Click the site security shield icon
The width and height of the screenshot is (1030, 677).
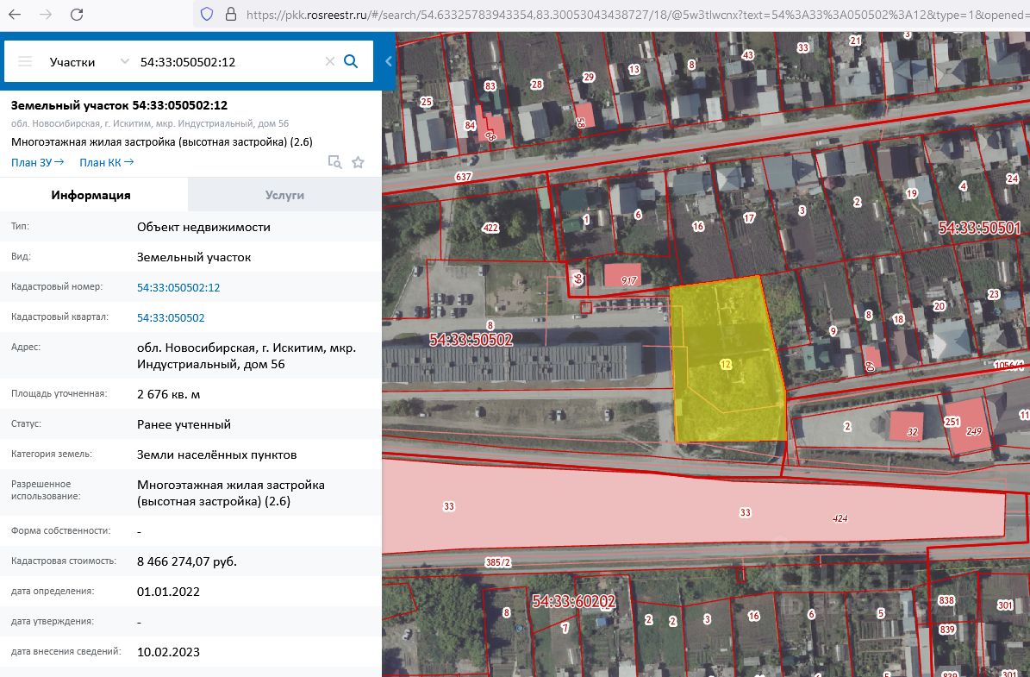pyautogui.click(x=206, y=14)
